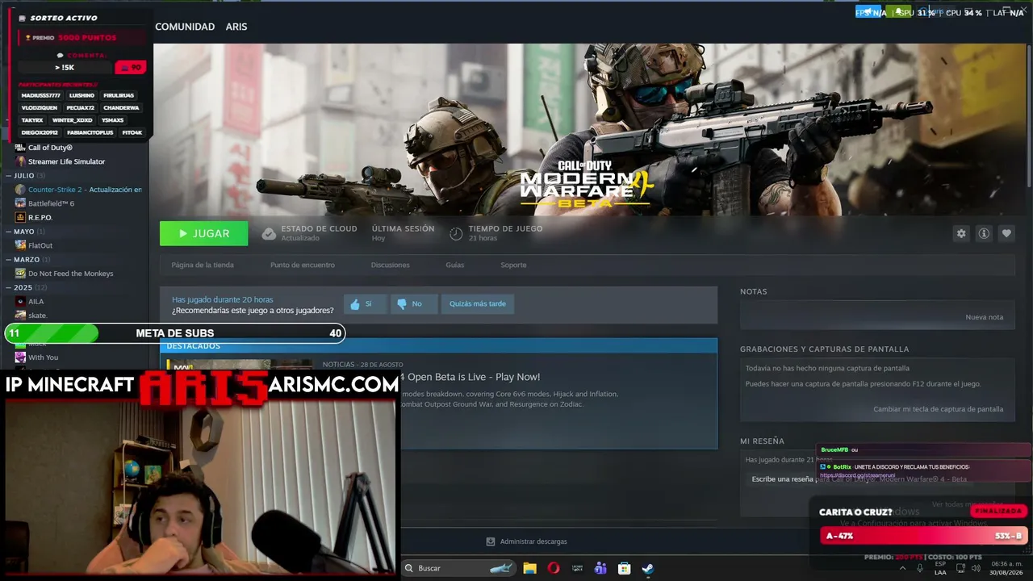Click ESP LAA keyboard language indicator
Image resolution: width=1033 pixels, height=581 pixels.
[x=940, y=568]
